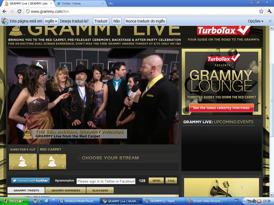Click the SEND button

156,180
